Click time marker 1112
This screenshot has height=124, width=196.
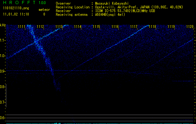(41, 26)
